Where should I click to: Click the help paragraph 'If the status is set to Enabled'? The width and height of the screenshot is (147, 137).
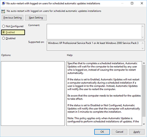tap(103, 84)
